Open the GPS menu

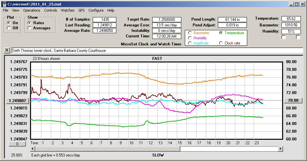(x=81, y=10)
